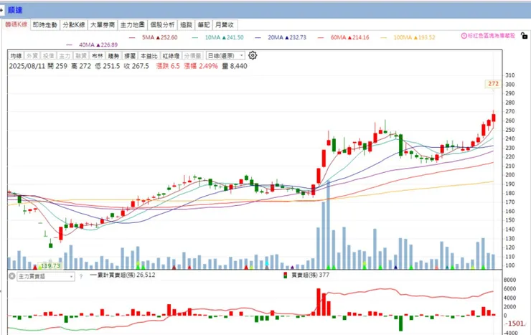Switch to the 個股分析 tab

pos(162,24)
